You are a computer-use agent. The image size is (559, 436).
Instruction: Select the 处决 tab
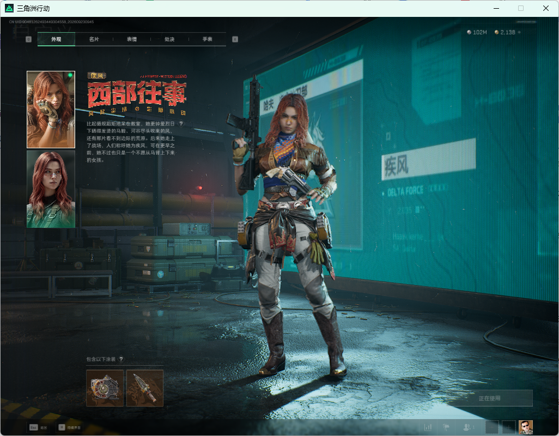(169, 39)
